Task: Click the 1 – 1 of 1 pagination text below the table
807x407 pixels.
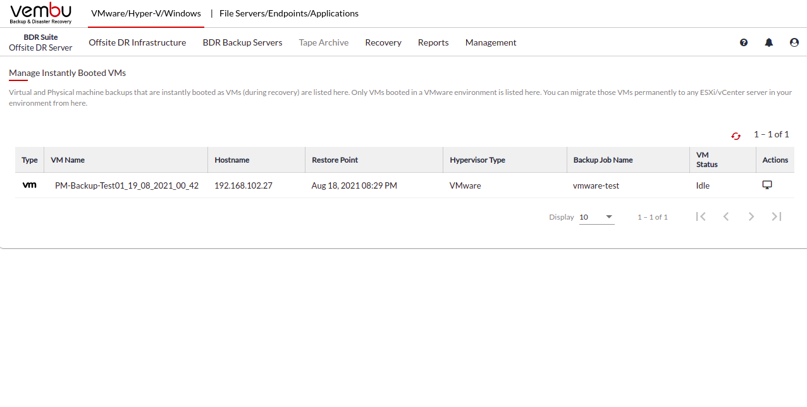Action: pos(653,217)
